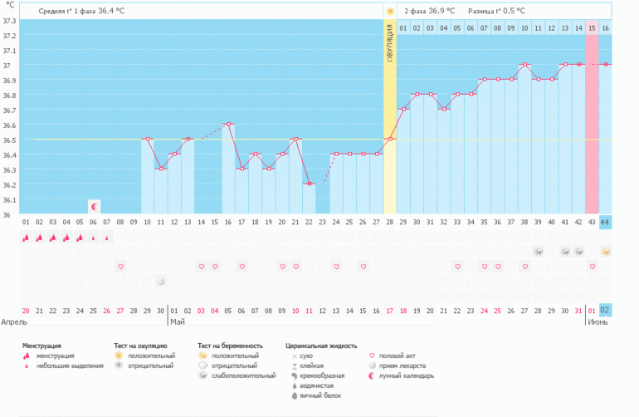Screen dimensions: 639x417
Task: Select the temperature point on ovulation day 28
Action: tap(391, 139)
